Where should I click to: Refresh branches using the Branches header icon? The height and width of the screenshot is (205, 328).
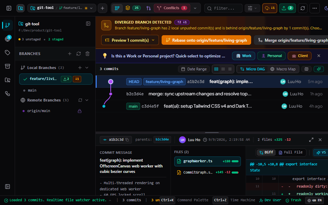tap(79, 54)
